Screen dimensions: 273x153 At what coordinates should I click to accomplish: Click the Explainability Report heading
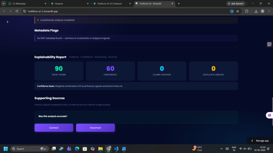pyautogui.click(x=50, y=57)
